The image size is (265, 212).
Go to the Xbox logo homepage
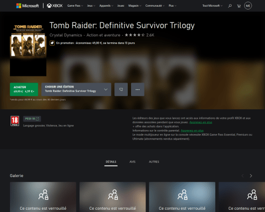coord(55,6)
